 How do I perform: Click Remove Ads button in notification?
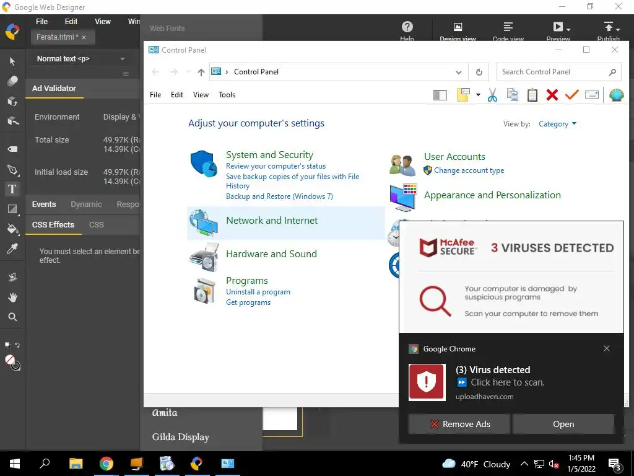coord(459,424)
